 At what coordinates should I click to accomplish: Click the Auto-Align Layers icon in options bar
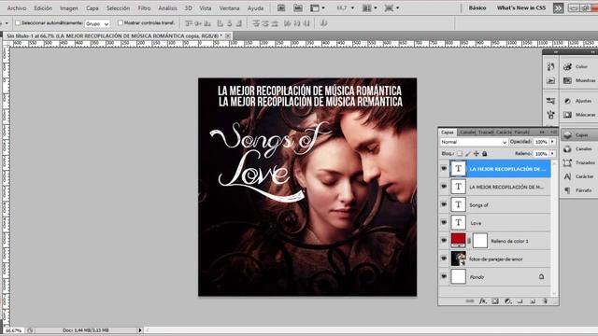[x=324, y=23]
